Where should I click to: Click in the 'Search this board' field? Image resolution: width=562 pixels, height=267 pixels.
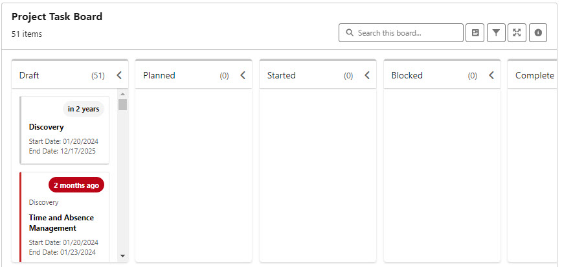408,33
